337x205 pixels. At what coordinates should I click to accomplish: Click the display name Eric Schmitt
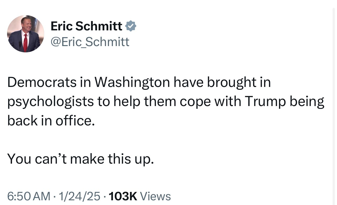(86, 26)
